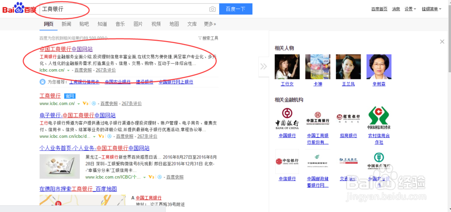
Task: Switch to the 贴吧 tab
Action: coord(84,24)
